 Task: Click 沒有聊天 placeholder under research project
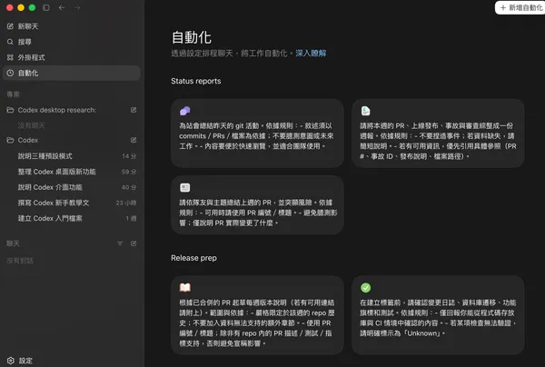click(32, 125)
